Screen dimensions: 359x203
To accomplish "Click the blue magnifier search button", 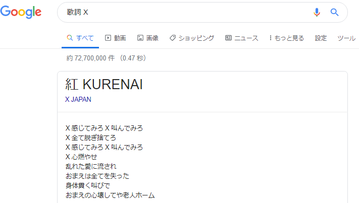I will tap(334, 12).
